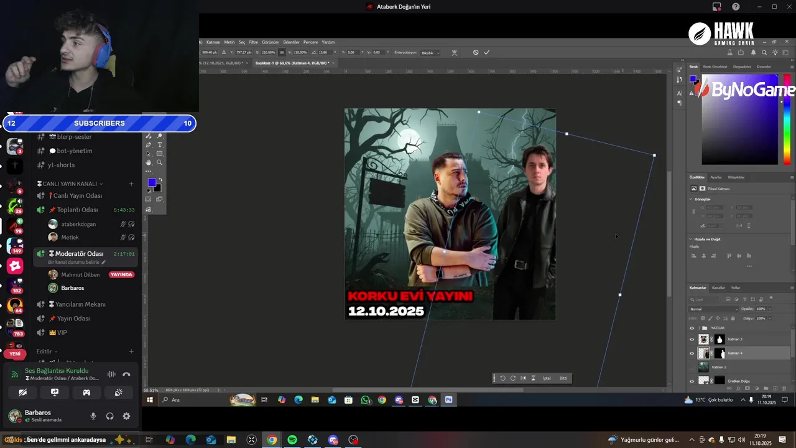The height and width of the screenshot is (448, 796).
Task: Select the Pen tool in Photoshop toolbox
Action: (x=149, y=145)
